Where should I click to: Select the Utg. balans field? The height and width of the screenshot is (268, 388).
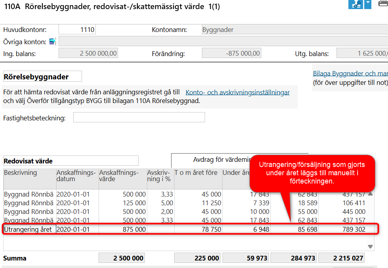(362, 53)
